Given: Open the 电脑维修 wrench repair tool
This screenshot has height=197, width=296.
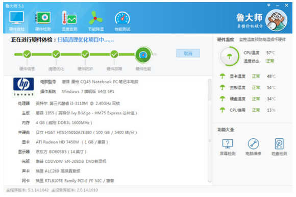Looking at the screenshot, I should [x=253, y=147].
